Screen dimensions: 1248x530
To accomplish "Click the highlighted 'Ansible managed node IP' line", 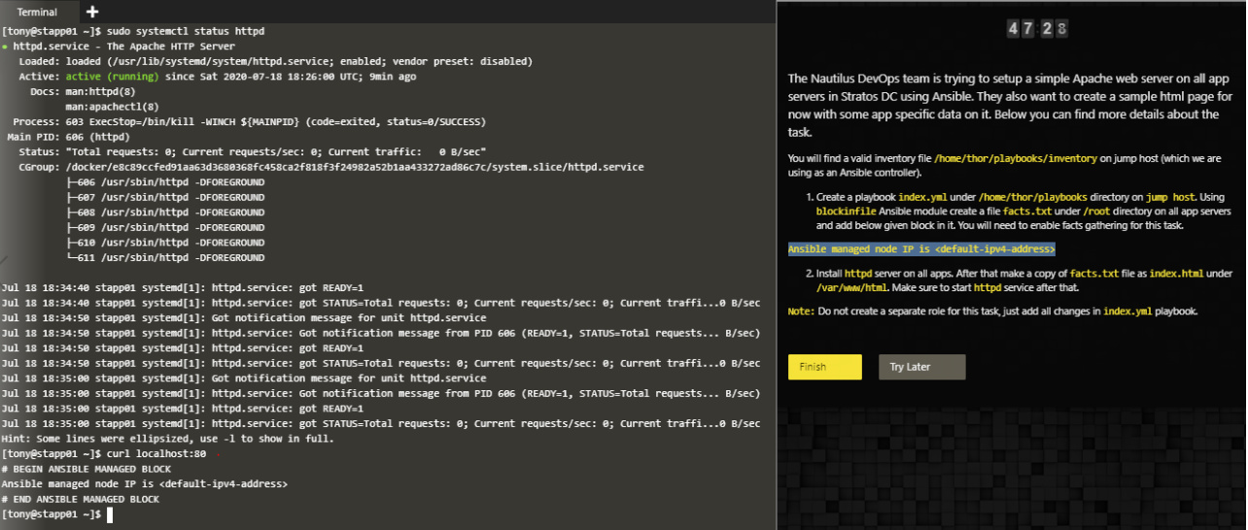I will (x=921, y=248).
